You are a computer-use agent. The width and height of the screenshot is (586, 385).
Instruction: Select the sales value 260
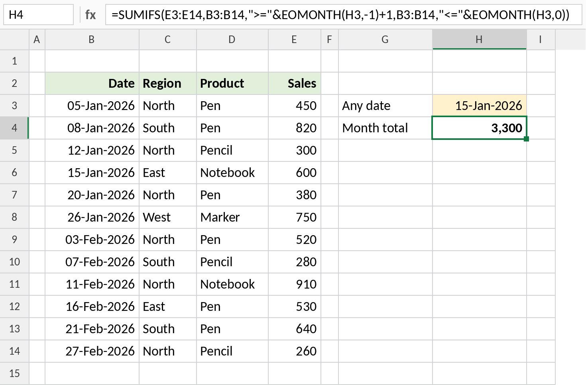click(295, 351)
